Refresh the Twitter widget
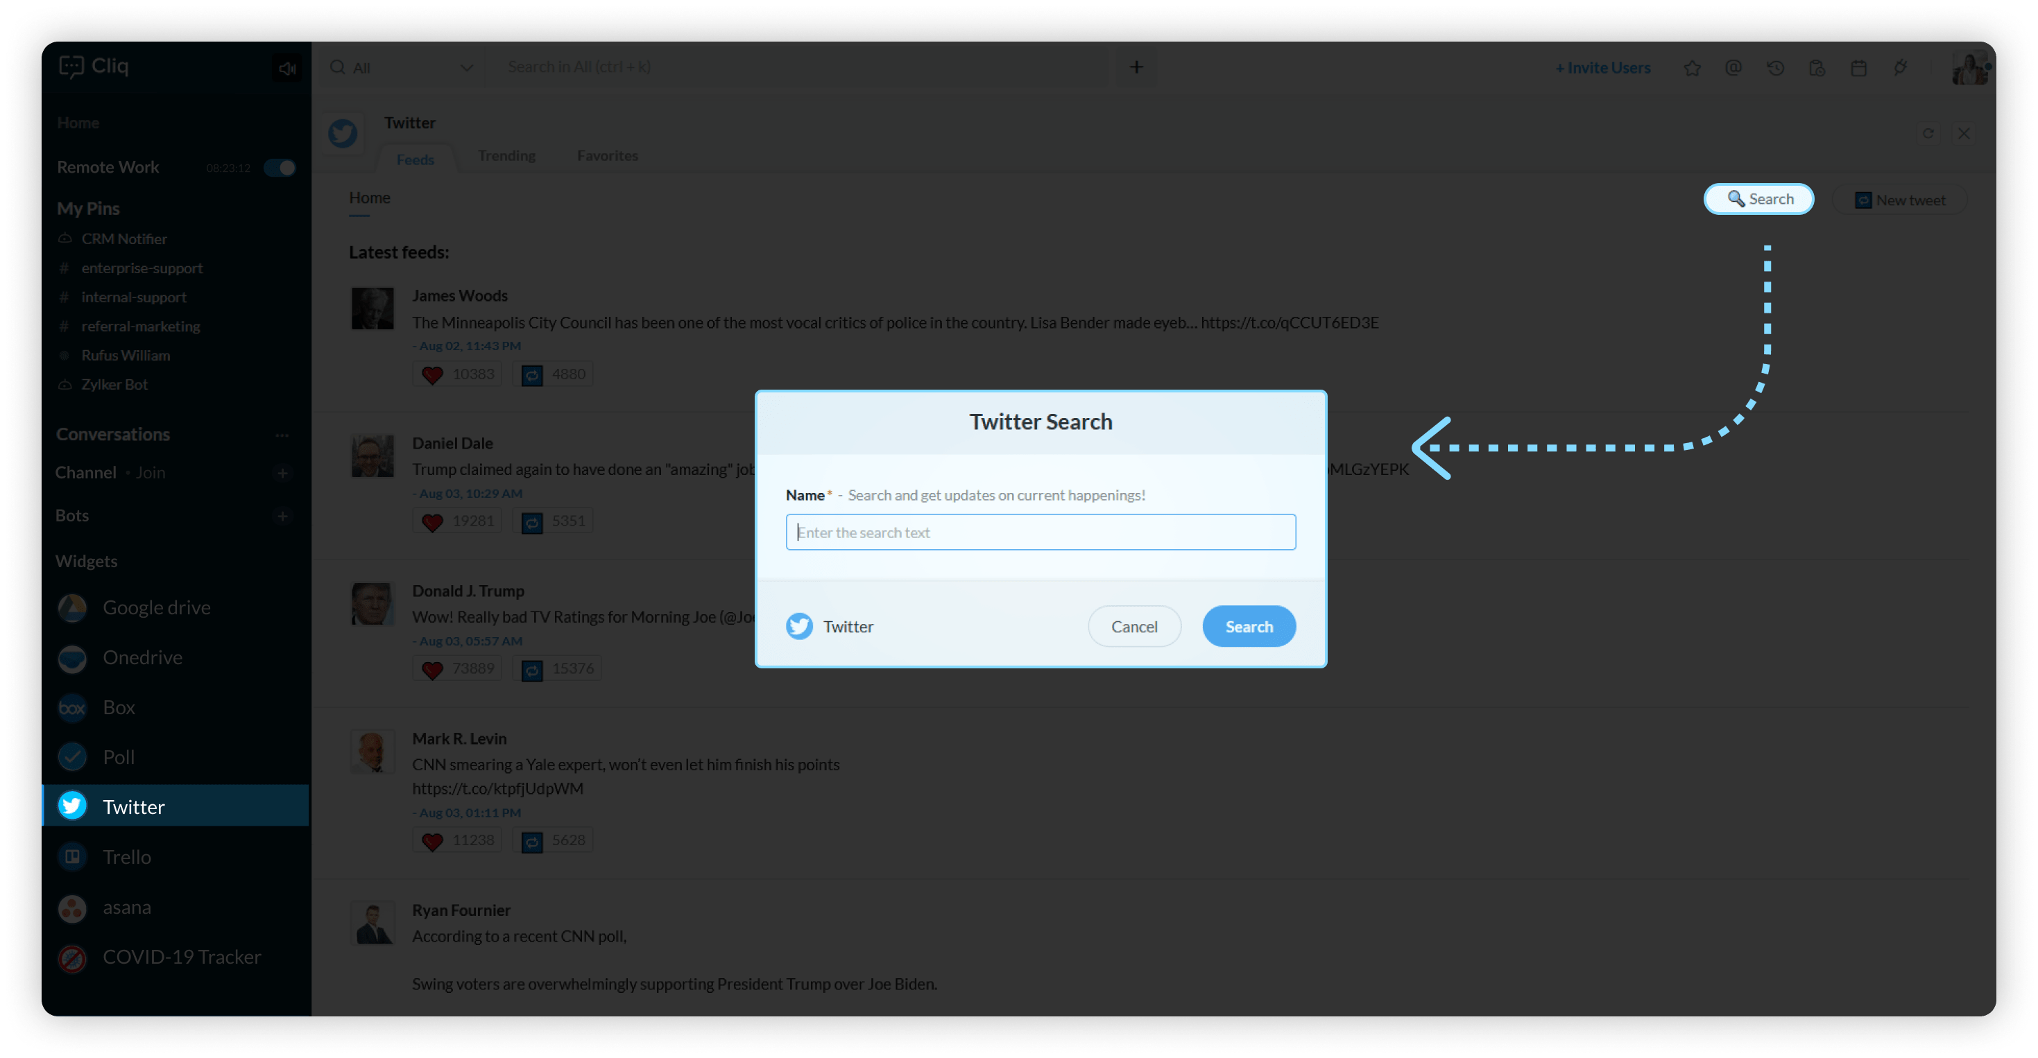This screenshot has height=1058, width=2038. (x=1928, y=133)
